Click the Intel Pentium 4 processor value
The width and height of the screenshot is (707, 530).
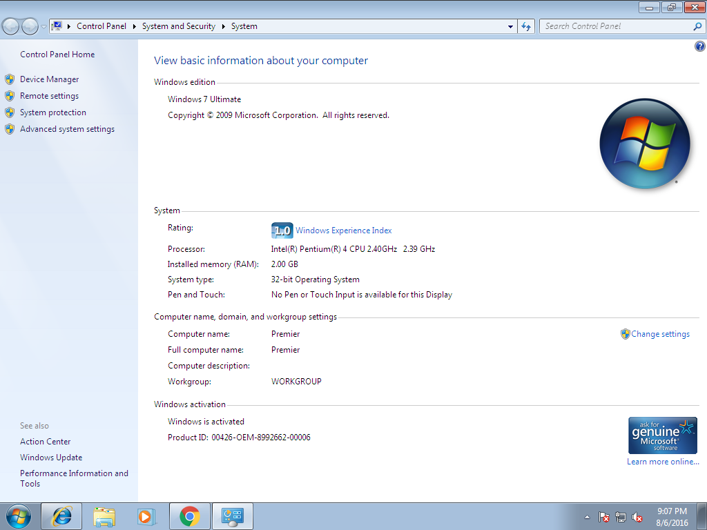[x=353, y=248]
